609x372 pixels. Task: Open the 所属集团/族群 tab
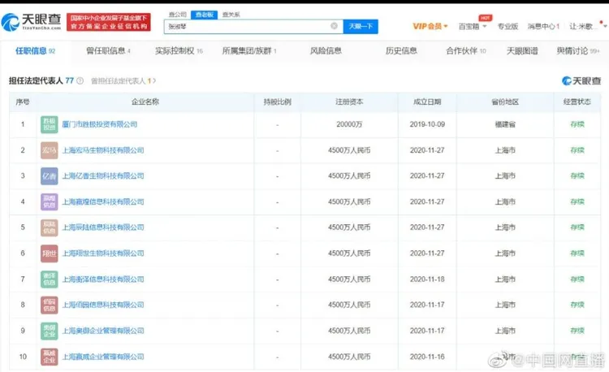tap(249, 51)
